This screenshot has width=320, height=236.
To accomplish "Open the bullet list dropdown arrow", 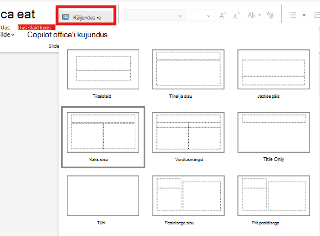I will 304,15.
